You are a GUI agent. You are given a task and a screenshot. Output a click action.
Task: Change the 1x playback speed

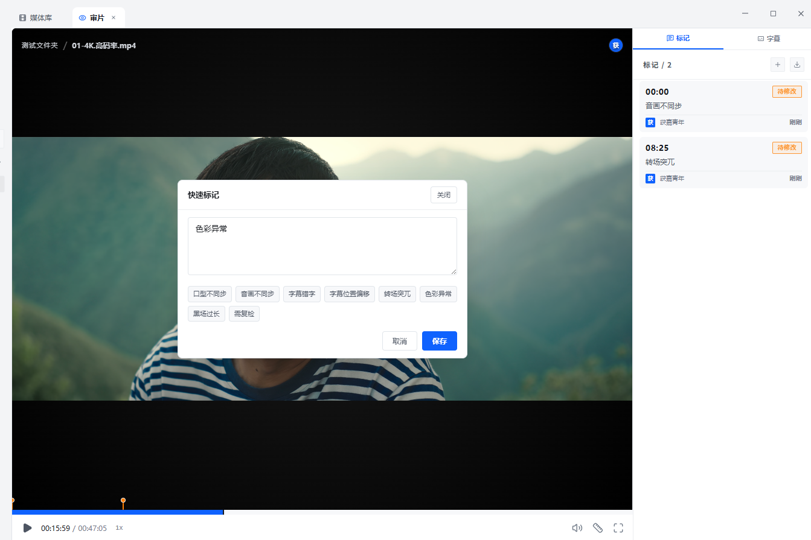tap(119, 528)
